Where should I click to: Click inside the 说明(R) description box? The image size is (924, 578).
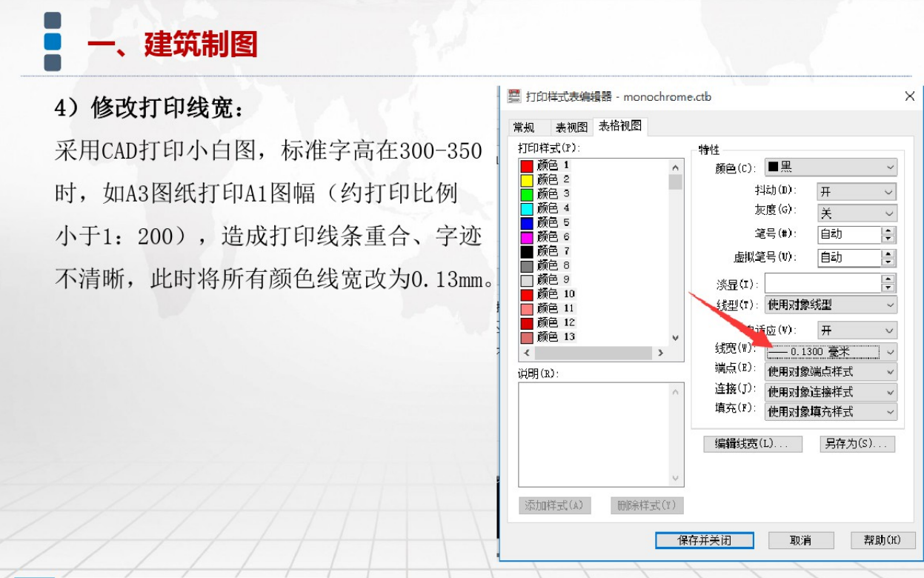(x=594, y=434)
